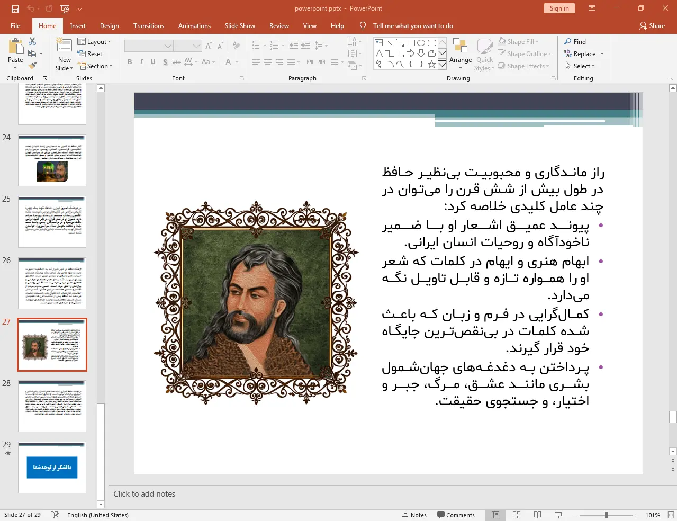This screenshot has width=677, height=521.
Task: Click the Format Painter brush icon
Action: (32, 66)
